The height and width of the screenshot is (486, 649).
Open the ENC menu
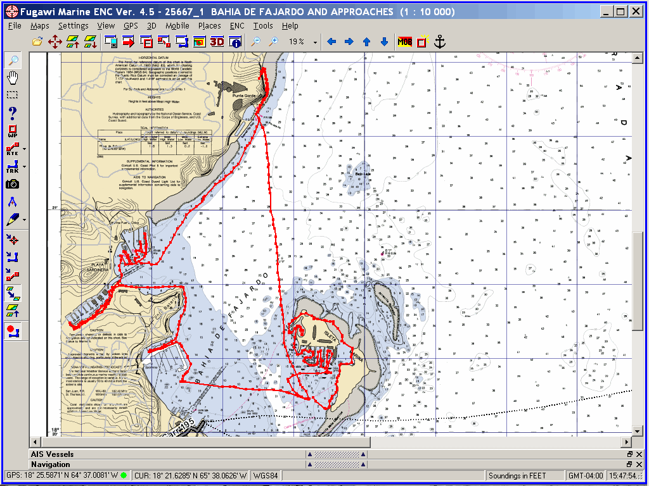point(237,25)
